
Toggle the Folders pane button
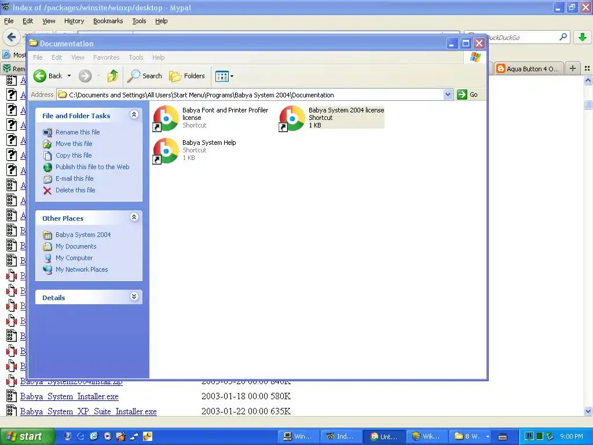[x=187, y=76]
